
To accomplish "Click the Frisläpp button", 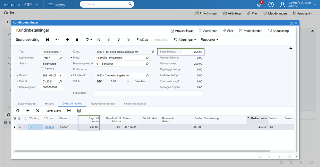I will (x=142, y=40).
